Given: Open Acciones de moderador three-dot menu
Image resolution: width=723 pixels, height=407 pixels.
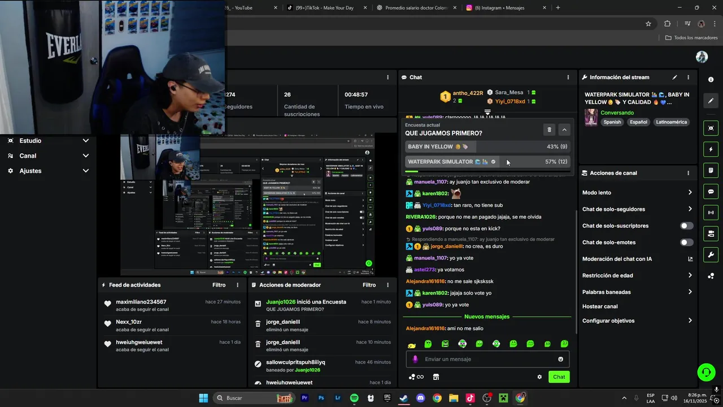Looking at the screenshot, I should point(387,285).
